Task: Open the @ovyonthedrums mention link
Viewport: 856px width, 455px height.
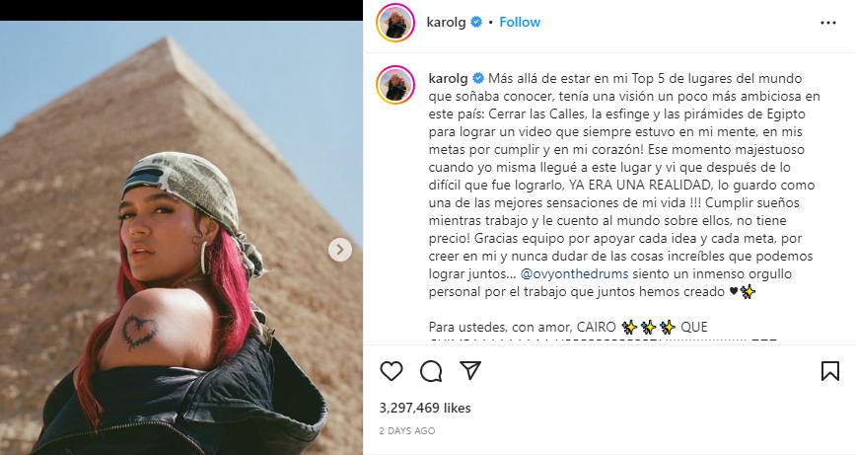Action: [x=574, y=273]
